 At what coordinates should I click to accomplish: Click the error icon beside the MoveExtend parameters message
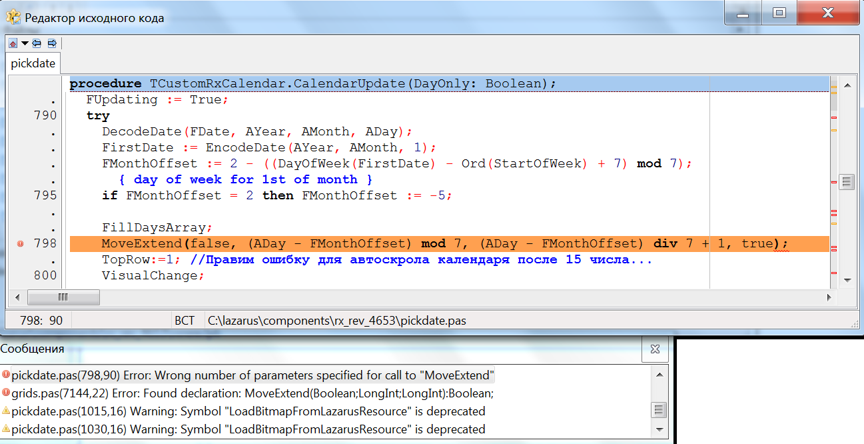tap(5, 375)
